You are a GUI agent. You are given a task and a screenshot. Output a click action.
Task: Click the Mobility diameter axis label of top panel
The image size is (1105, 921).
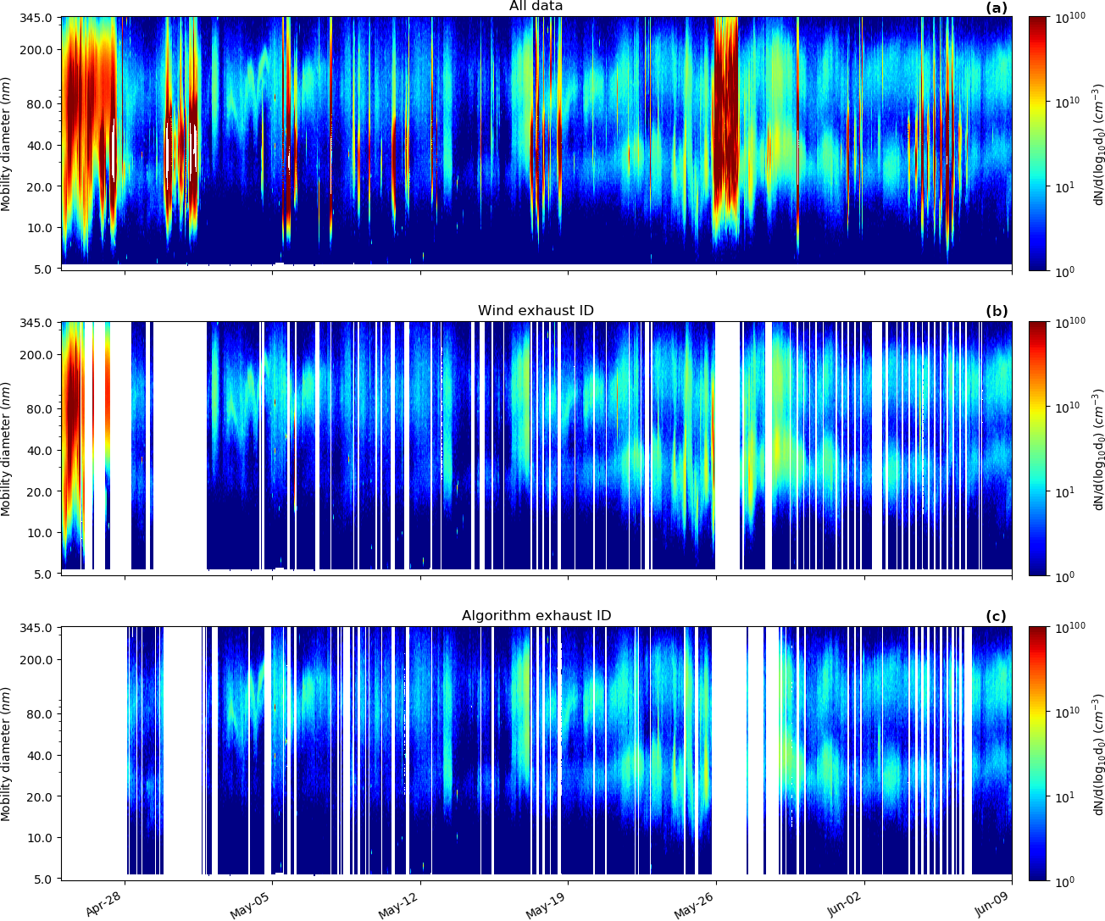pos(7,143)
